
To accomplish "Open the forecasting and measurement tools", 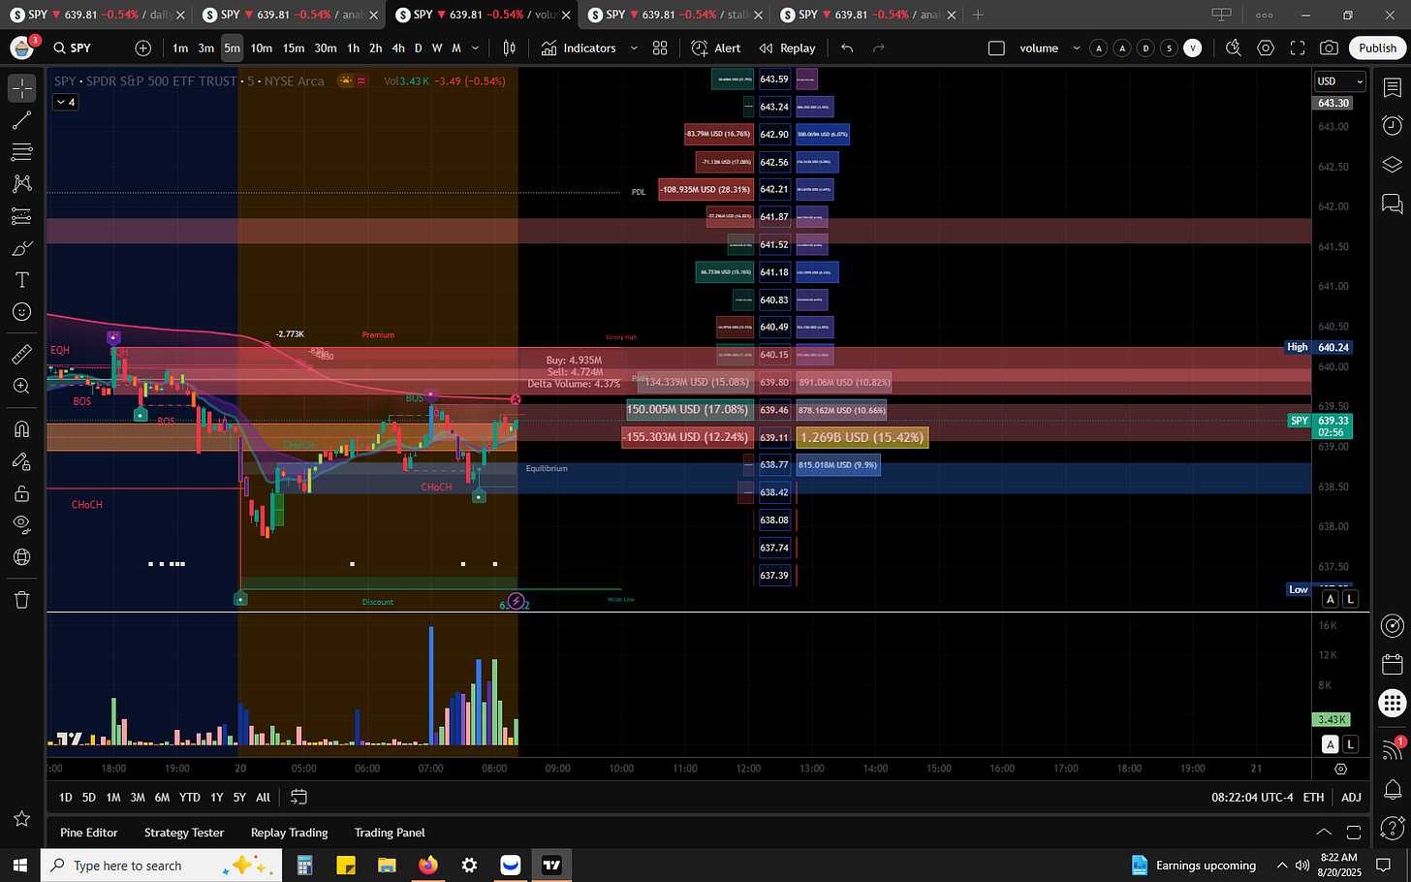I will 21,216.
